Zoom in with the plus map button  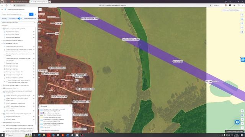pos(242,124)
